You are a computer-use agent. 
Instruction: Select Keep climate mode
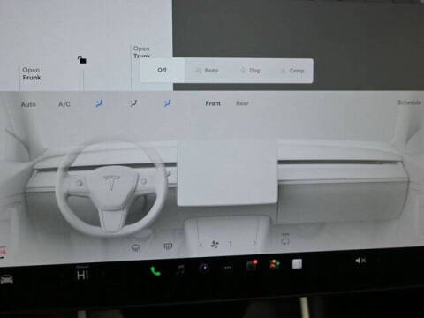(208, 71)
